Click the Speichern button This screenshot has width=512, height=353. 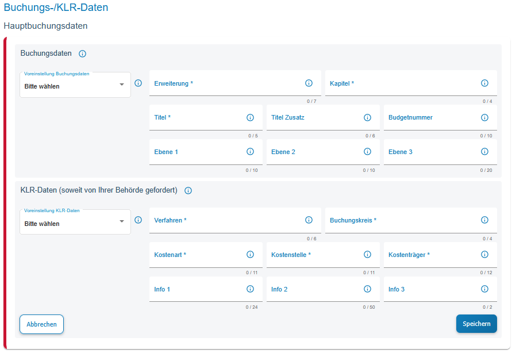point(476,324)
